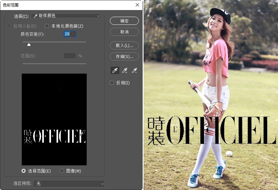Choose the 选择范围 radio option

click(x=24, y=171)
